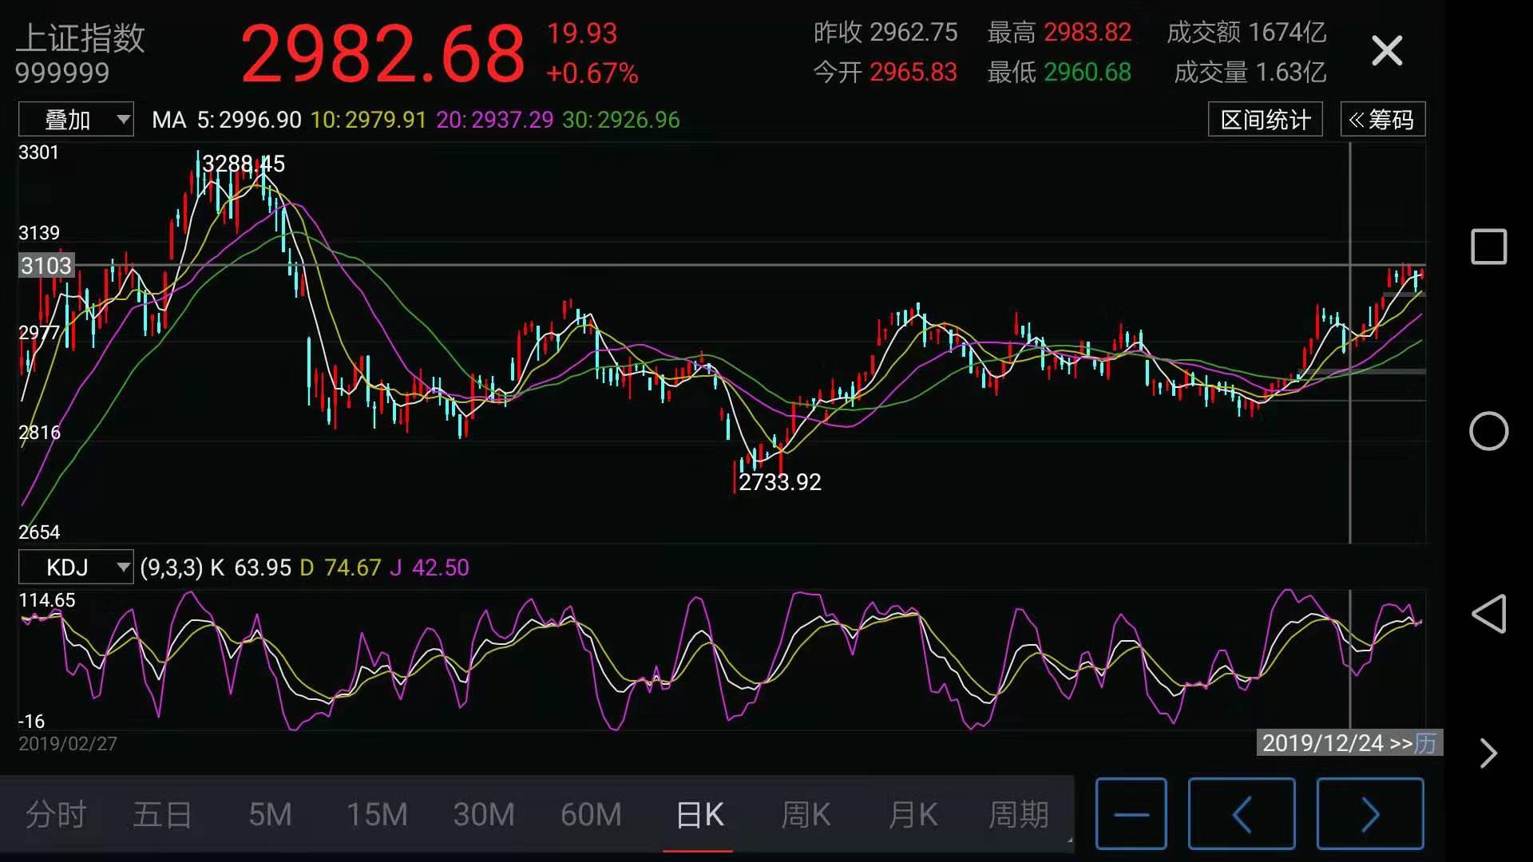Image resolution: width=1533 pixels, height=862 pixels.
Task: Tap the back triangle icon on right edge
Action: [1488, 615]
